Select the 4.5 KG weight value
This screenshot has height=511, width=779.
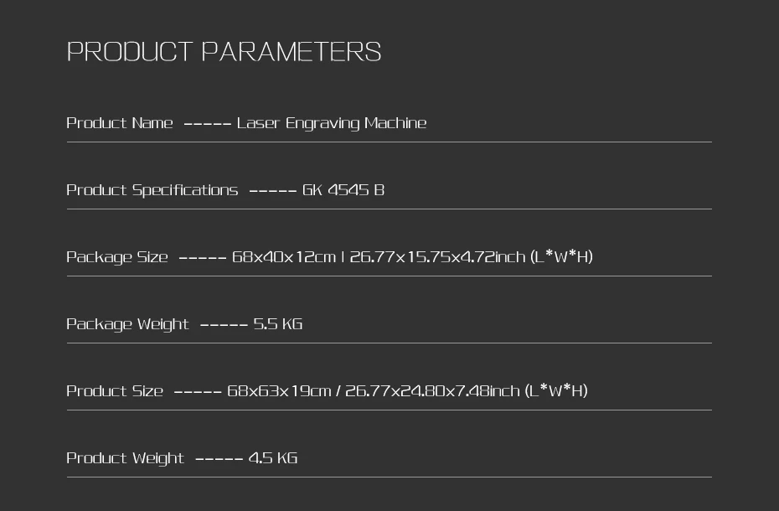[x=272, y=458]
